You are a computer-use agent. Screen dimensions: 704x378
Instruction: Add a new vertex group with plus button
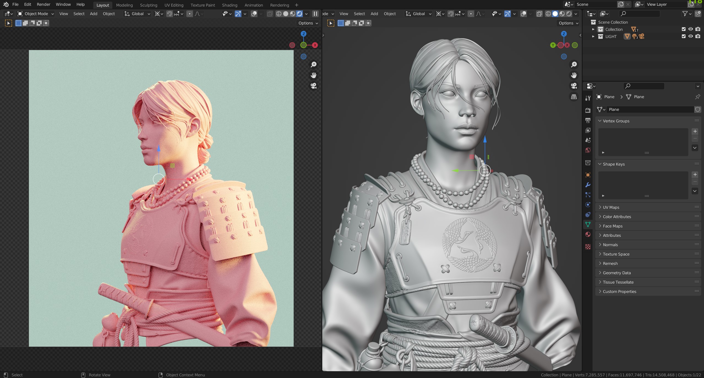(695, 131)
